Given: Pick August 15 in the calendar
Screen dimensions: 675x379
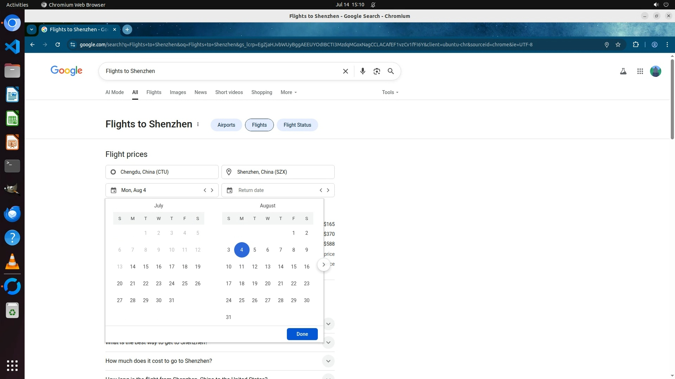Looking at the screenshot, I should pyautogui.click(x=294, y=267).
